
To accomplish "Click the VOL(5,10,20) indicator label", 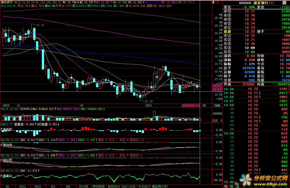I will (10, 109).
